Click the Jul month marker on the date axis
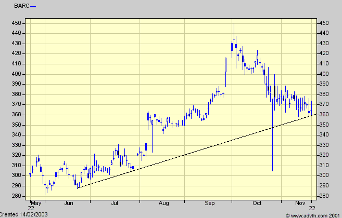 (115, 203)
